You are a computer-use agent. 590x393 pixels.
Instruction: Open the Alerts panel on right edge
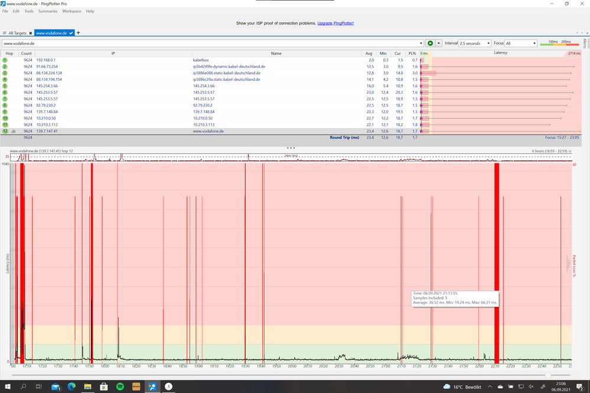tap(585, 42)
